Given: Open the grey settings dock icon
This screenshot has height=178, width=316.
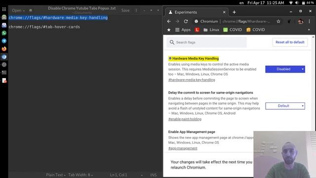Looking at the screenshot, I should tap(4, 65).
